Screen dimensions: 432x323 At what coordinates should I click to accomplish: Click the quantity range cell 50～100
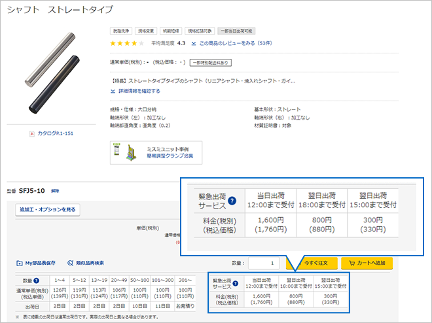pos(139,280)
